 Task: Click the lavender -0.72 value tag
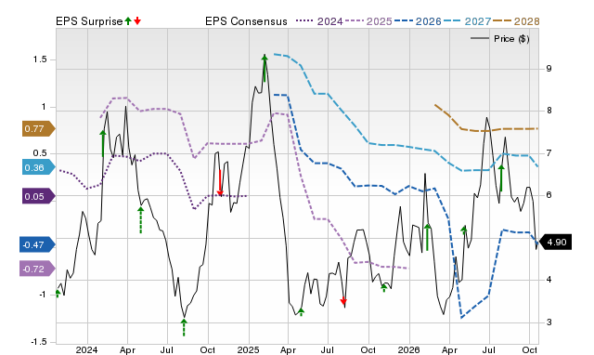coord(37,270)
